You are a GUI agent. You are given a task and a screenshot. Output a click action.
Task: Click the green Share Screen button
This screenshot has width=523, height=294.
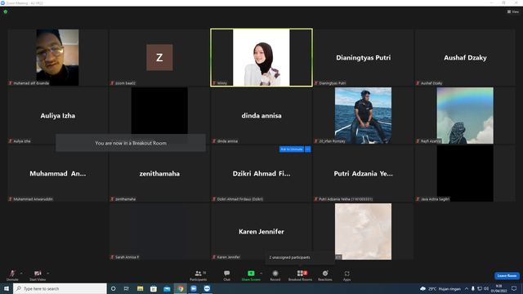pos(251,275)
